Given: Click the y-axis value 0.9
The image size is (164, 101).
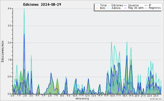Looking at the screenshot, I should (x=9, y=77).
